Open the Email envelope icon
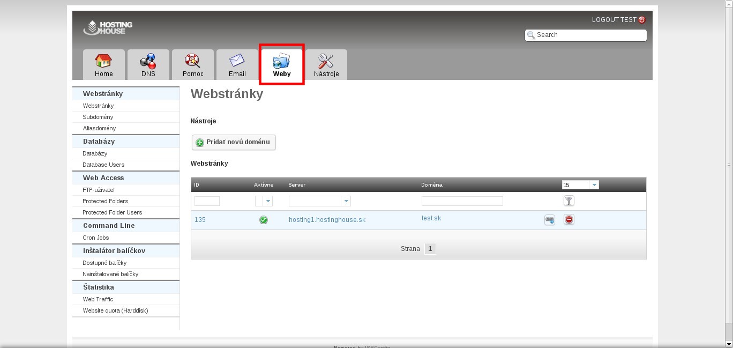 [x=237, y=61]
